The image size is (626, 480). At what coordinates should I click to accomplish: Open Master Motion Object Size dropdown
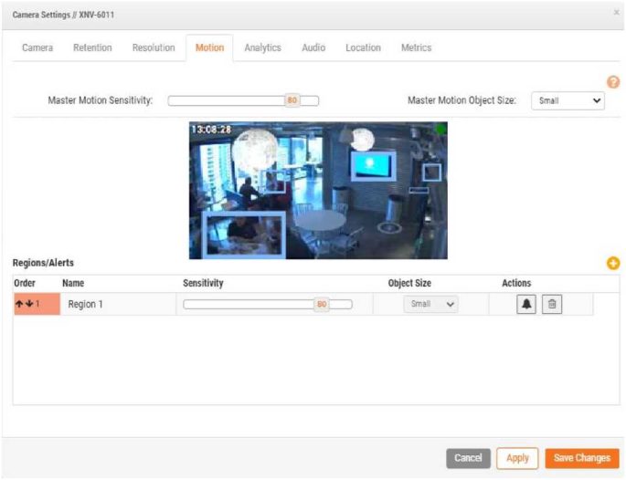[x=570, y=100]
